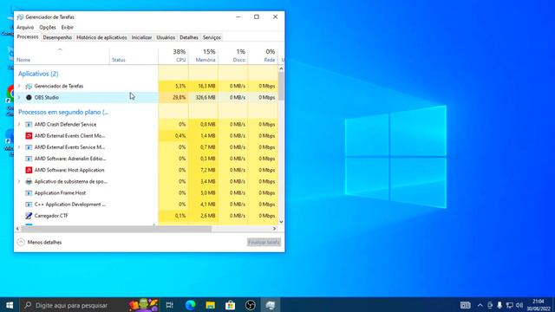The height and width of the screenshot is (312, 555).
Task: Click the Application Frame Host process name
Action: [60, 192]
